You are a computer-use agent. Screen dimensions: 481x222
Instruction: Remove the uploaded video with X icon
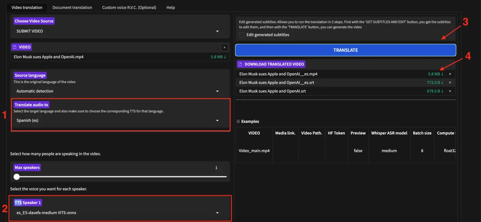224,47
